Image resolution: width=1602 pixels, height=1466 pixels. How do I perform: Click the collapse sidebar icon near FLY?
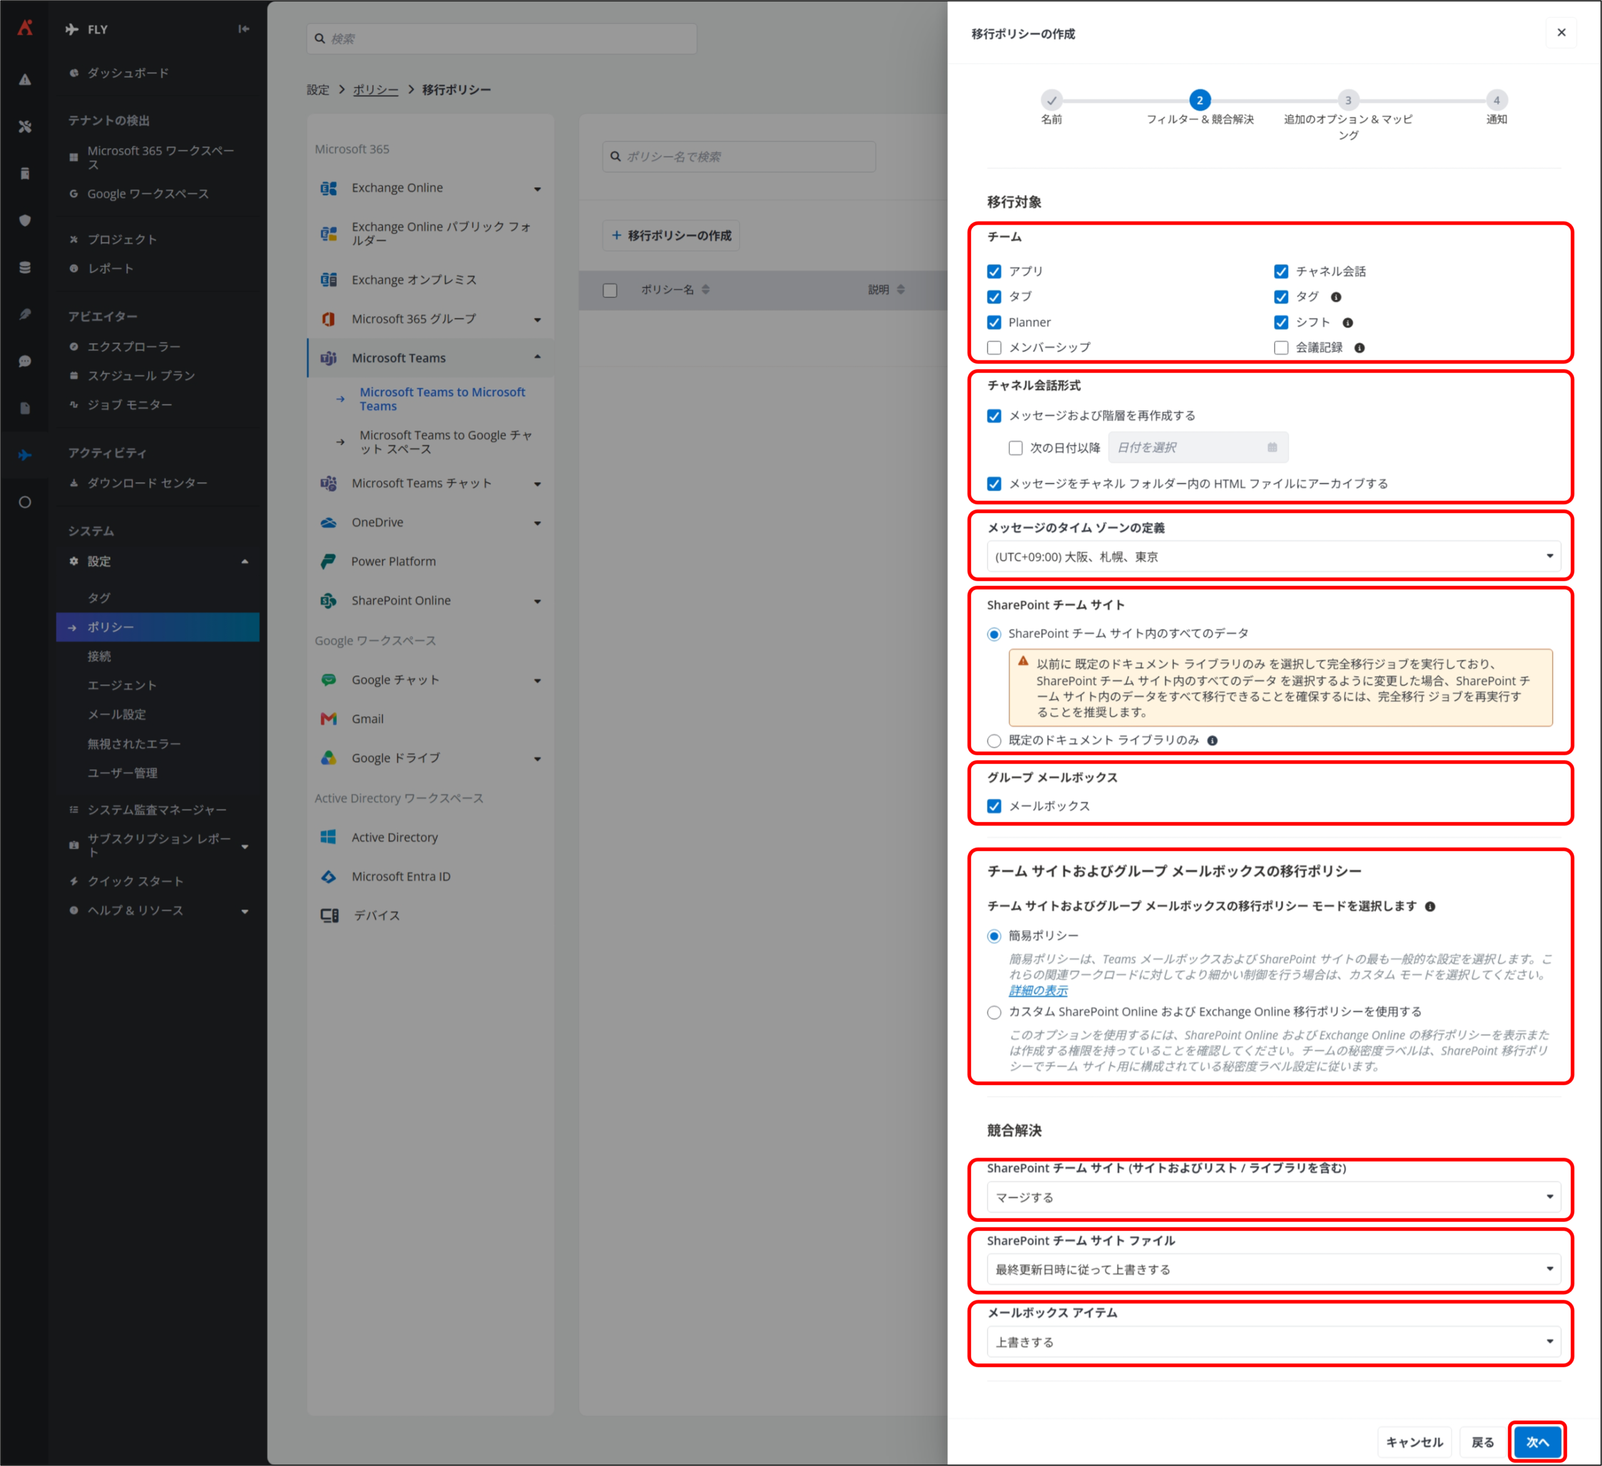(x=244, y=29)
